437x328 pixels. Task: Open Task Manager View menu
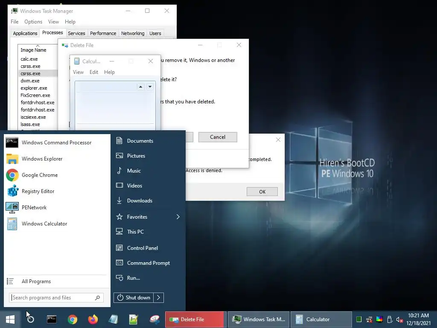53,22
